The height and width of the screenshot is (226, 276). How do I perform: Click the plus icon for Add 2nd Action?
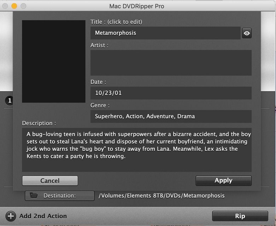pos(11,216)
